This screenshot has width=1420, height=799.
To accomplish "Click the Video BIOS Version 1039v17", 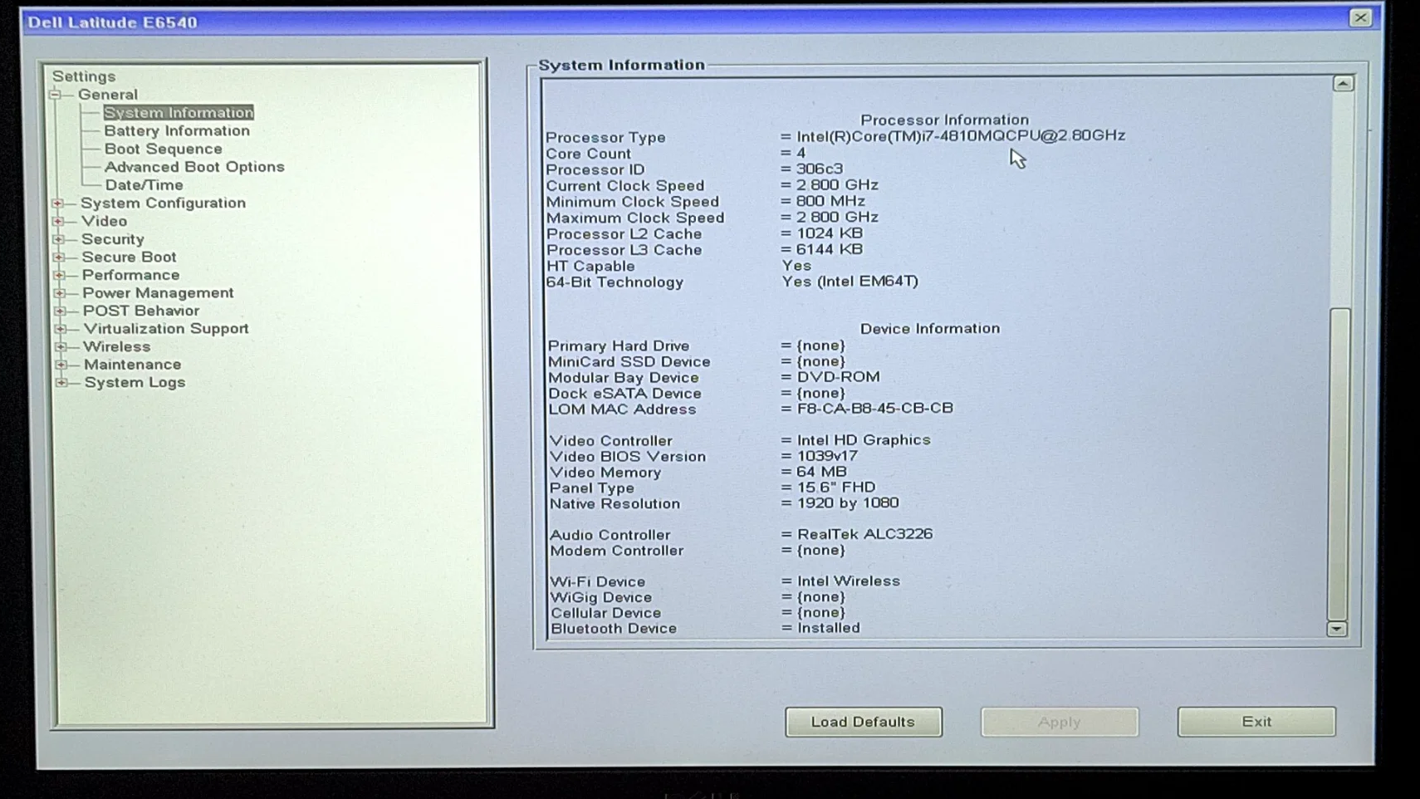I will click(828, 456).
